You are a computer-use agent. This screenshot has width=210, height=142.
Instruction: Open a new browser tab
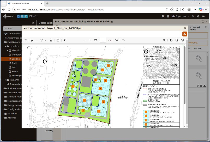47,3
